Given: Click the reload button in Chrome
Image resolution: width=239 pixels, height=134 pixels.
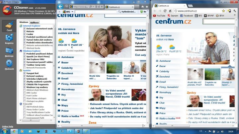Looking at the screenshot, I should click(x=165, y=11).
